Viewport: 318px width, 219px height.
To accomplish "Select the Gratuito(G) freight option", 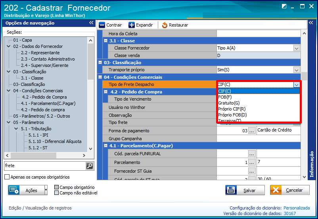I will (259, 103).
